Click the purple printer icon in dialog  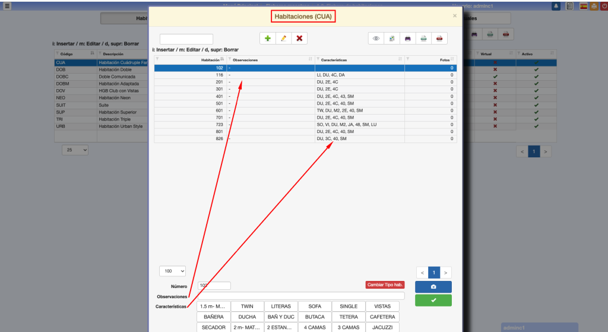click(x=407, y=39)
